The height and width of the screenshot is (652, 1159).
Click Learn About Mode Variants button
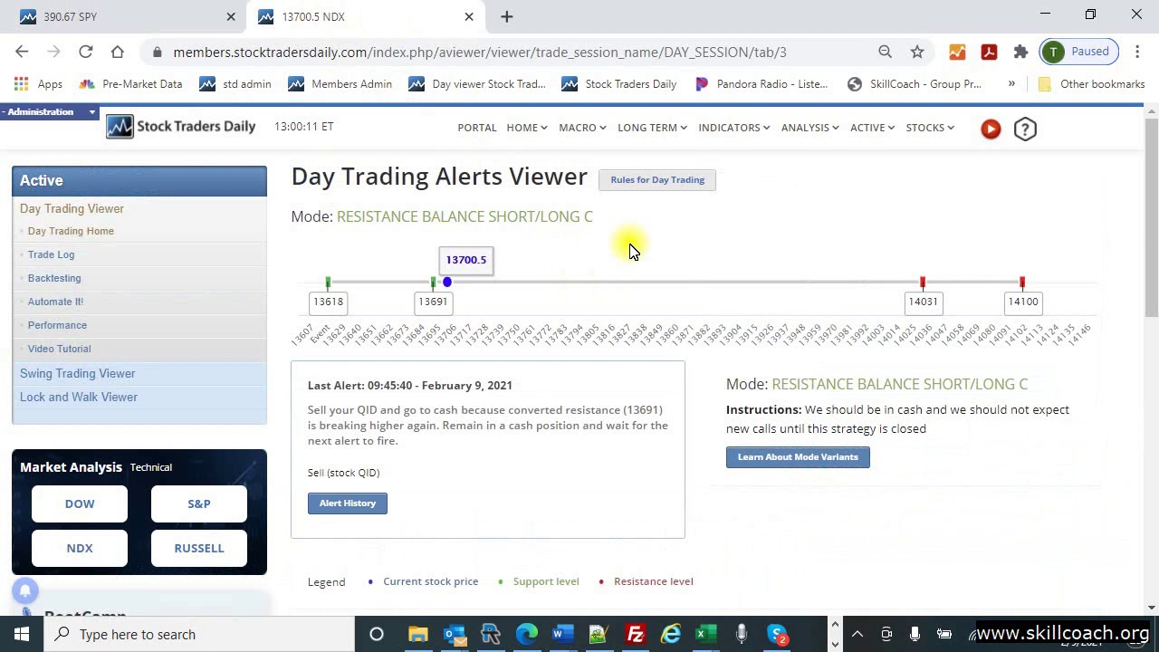coord(798,457)
